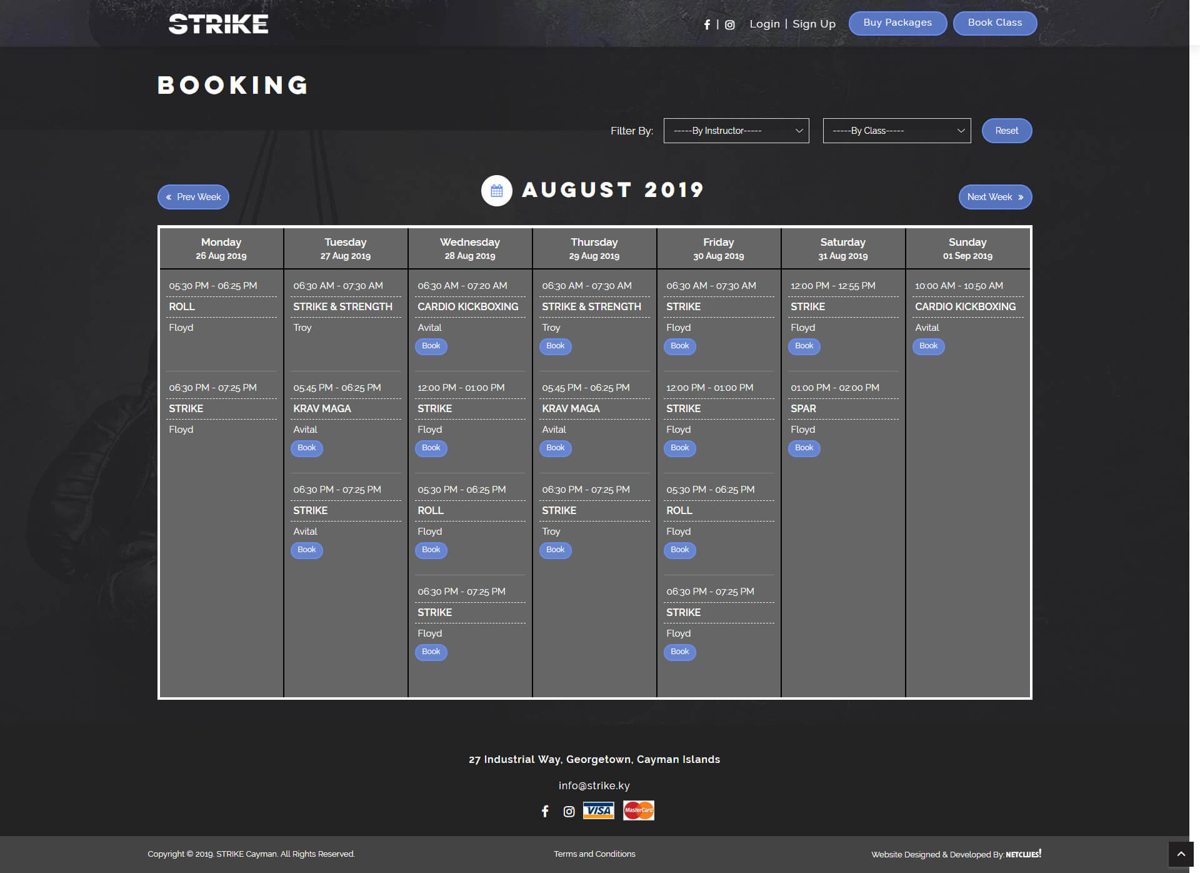Click the Monday 26 Aug 2019 header
Viewport: 1200px width, 873px height.
[x=221, y=248]
